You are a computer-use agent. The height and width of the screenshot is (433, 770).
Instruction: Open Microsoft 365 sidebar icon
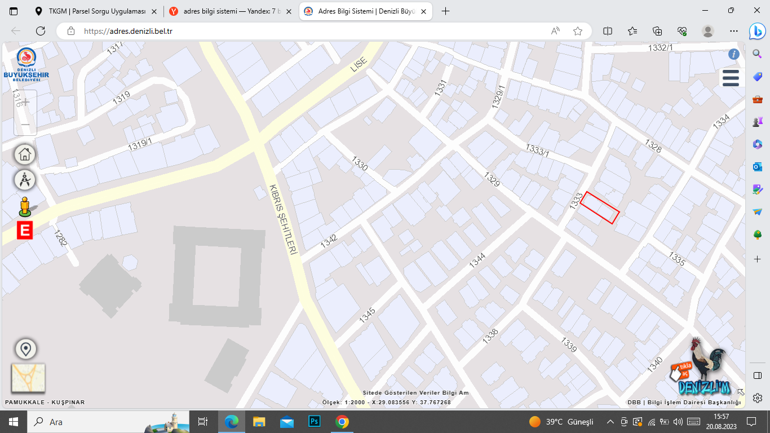coord(758,144)
